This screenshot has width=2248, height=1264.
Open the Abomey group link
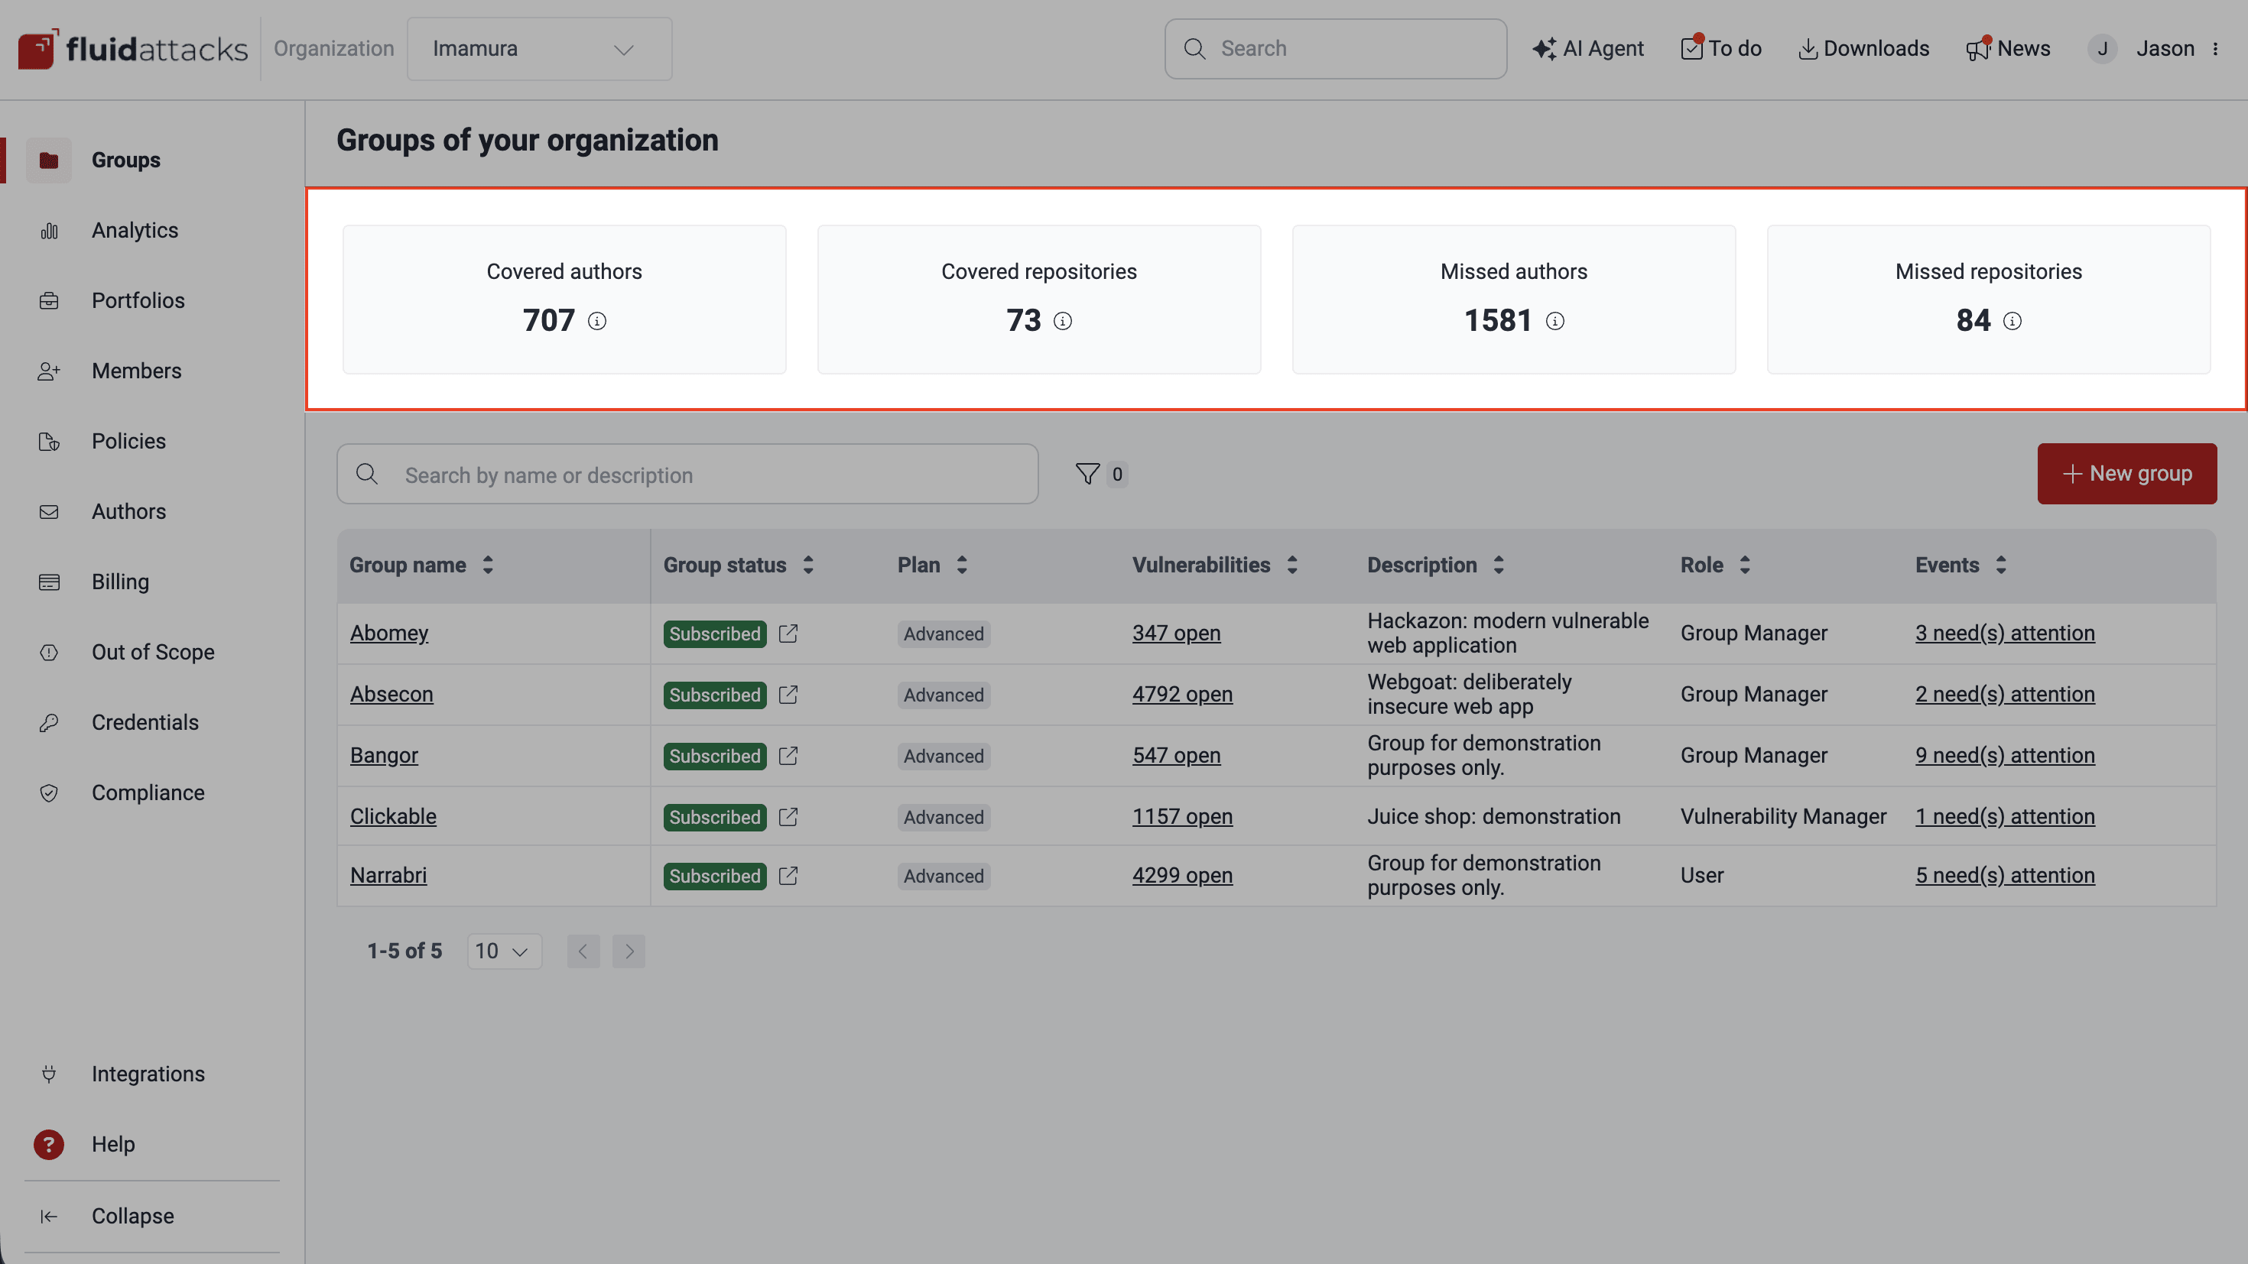click(389, 633)
